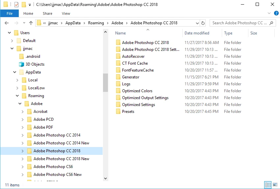Expand the Local tree node

[17, 80]
